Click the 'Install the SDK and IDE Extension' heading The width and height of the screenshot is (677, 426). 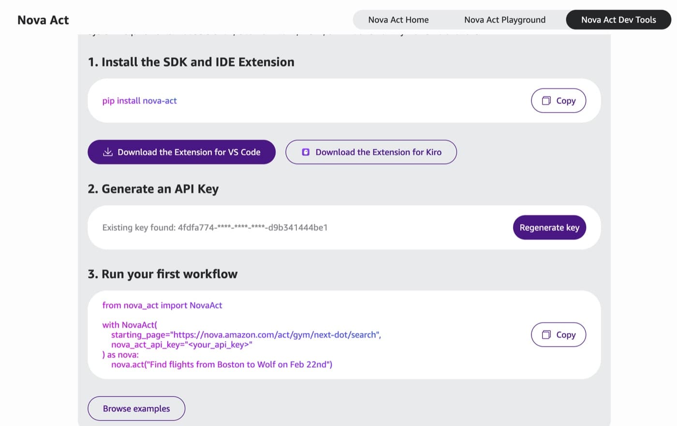pos(191,62)
